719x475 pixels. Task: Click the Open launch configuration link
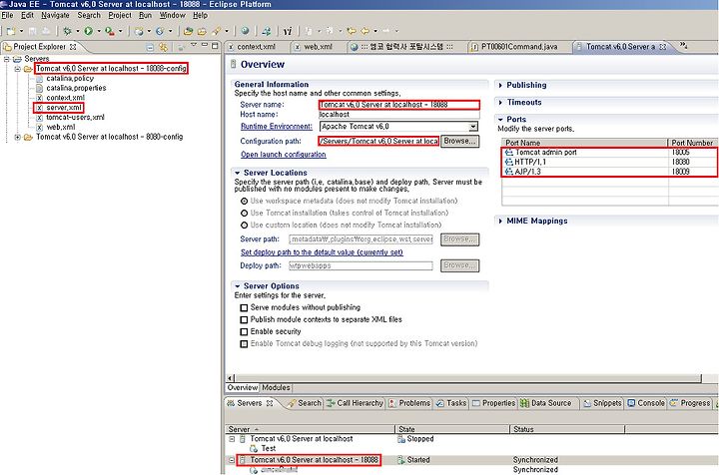pyautogui.click(x=284, y=155)
